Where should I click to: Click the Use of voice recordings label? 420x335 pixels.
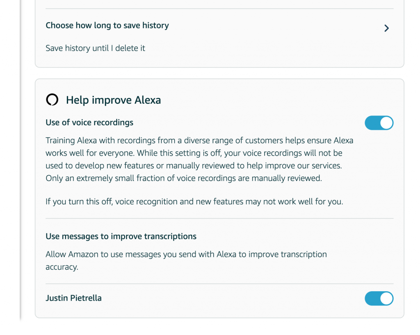point(89,122)
